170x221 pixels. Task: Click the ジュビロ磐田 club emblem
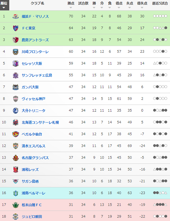(16, 216)
